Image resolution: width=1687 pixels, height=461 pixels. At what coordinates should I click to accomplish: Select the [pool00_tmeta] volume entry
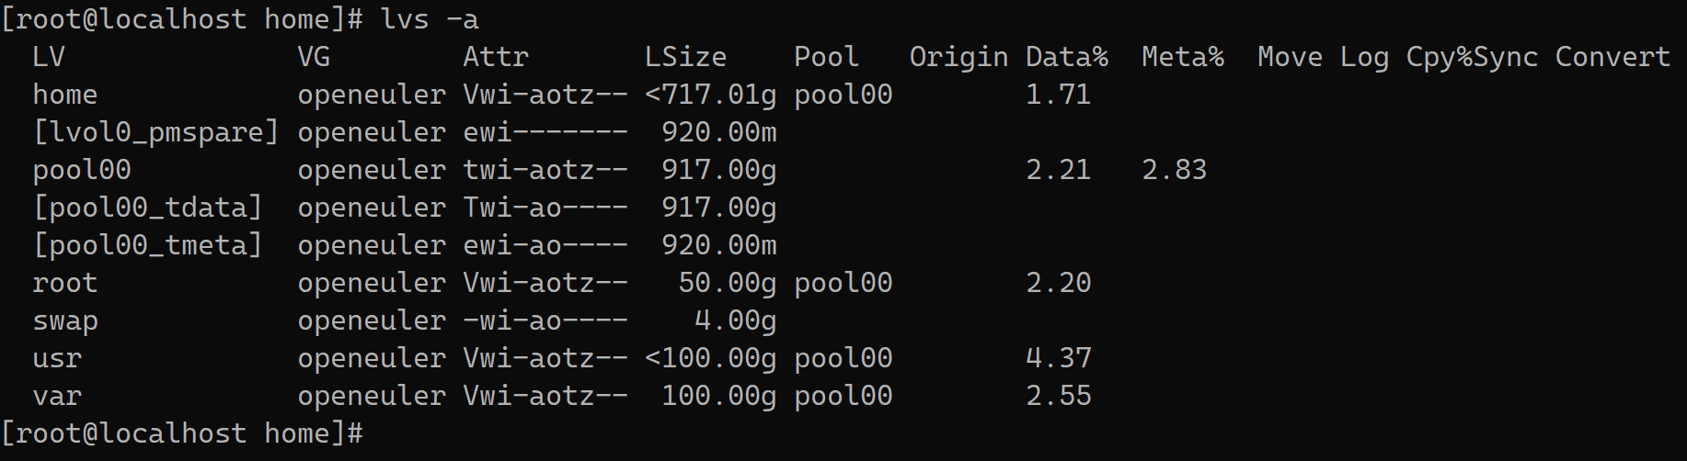pyautogui.click(x=147, y=245)
